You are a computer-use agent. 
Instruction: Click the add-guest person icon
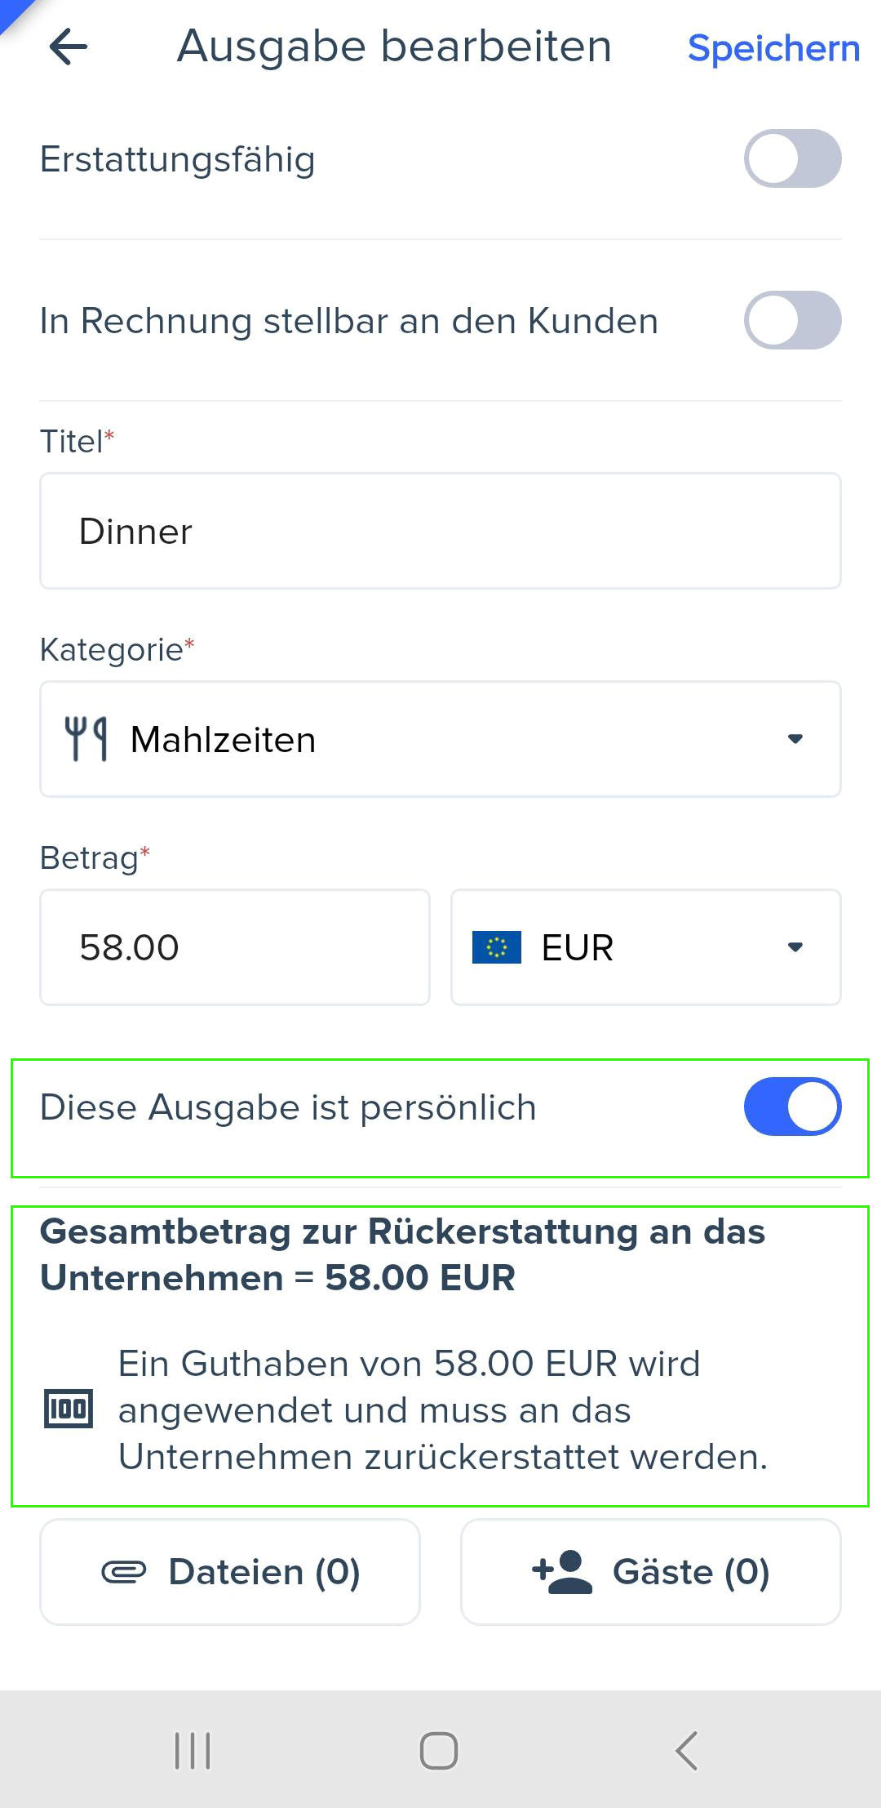[x=562, y=1572]
